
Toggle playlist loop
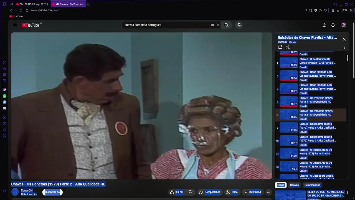point(280,47)
